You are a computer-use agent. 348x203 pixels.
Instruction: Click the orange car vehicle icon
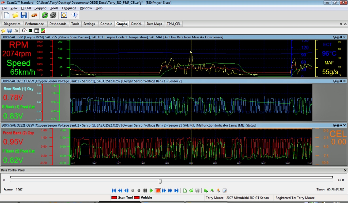click(x=34, y=15)
